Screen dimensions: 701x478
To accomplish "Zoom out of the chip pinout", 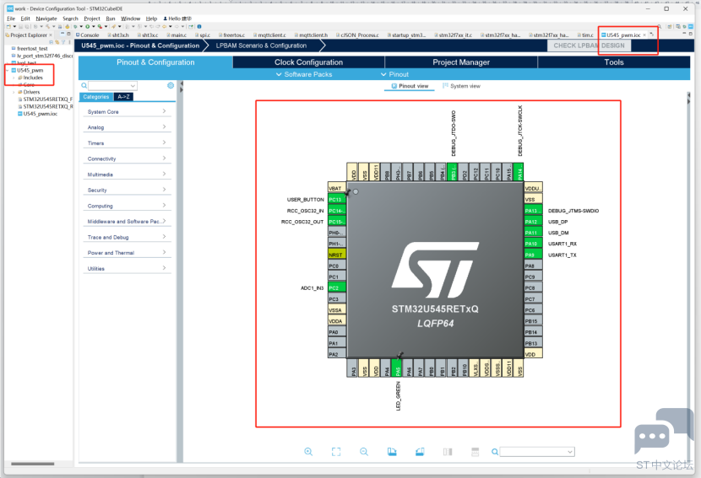I will coord(364,452).
